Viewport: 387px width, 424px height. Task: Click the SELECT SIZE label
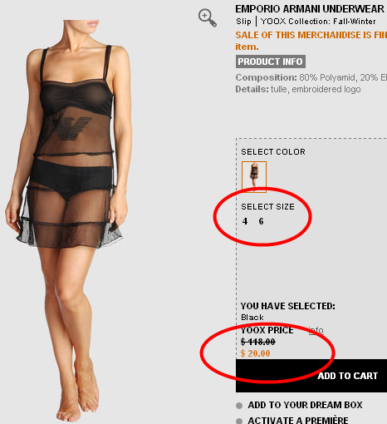(x=267, y=206)
